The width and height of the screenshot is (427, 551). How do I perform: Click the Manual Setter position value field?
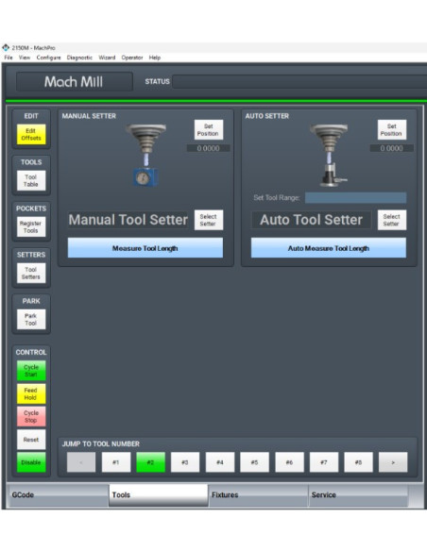click(x=209, y=148)
